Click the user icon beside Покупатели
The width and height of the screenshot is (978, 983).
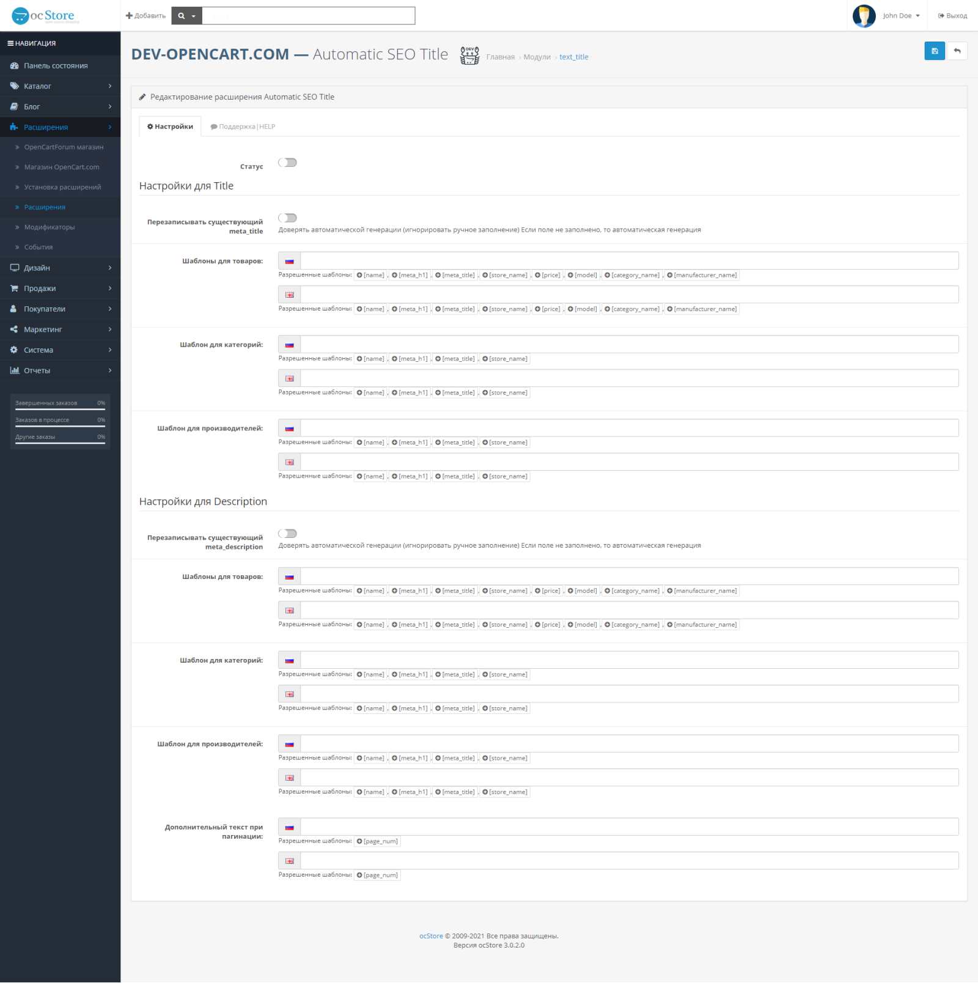pos(14,309)
